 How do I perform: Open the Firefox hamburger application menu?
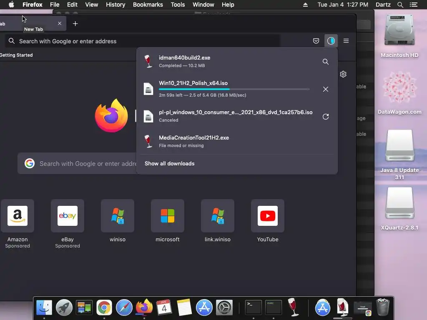coord(346,41)
